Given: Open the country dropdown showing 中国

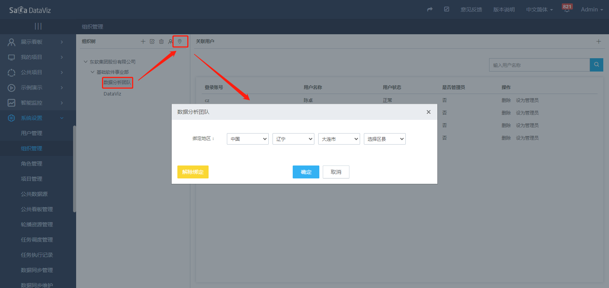Looking at the screenshot, I should (248, 139).
